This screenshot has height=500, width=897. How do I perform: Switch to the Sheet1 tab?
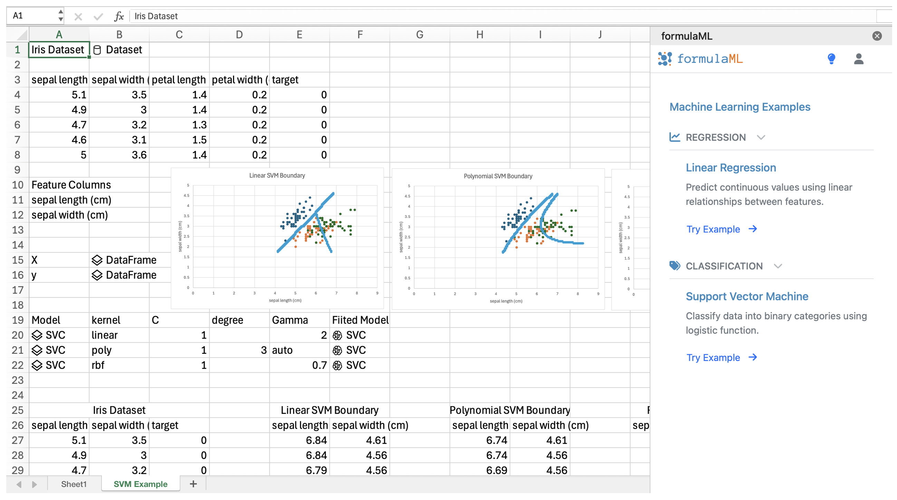74,484
